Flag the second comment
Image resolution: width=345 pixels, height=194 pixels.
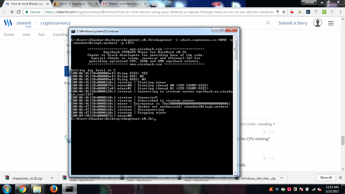pos(265,159)
